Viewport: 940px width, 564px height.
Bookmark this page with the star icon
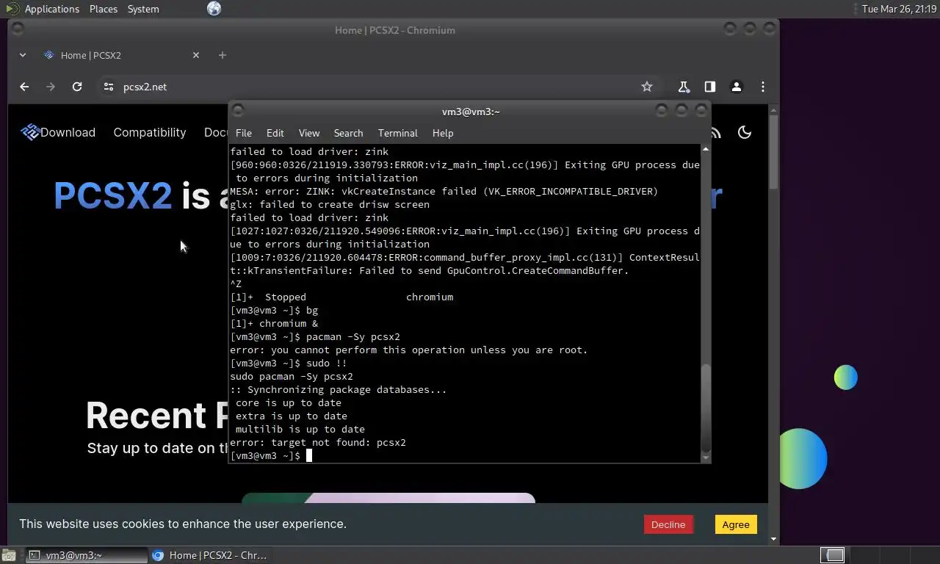click(x=647, y=87)
